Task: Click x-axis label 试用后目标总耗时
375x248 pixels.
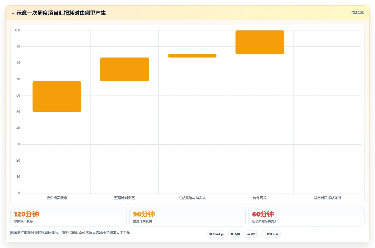Action: [x=327, y=198]
